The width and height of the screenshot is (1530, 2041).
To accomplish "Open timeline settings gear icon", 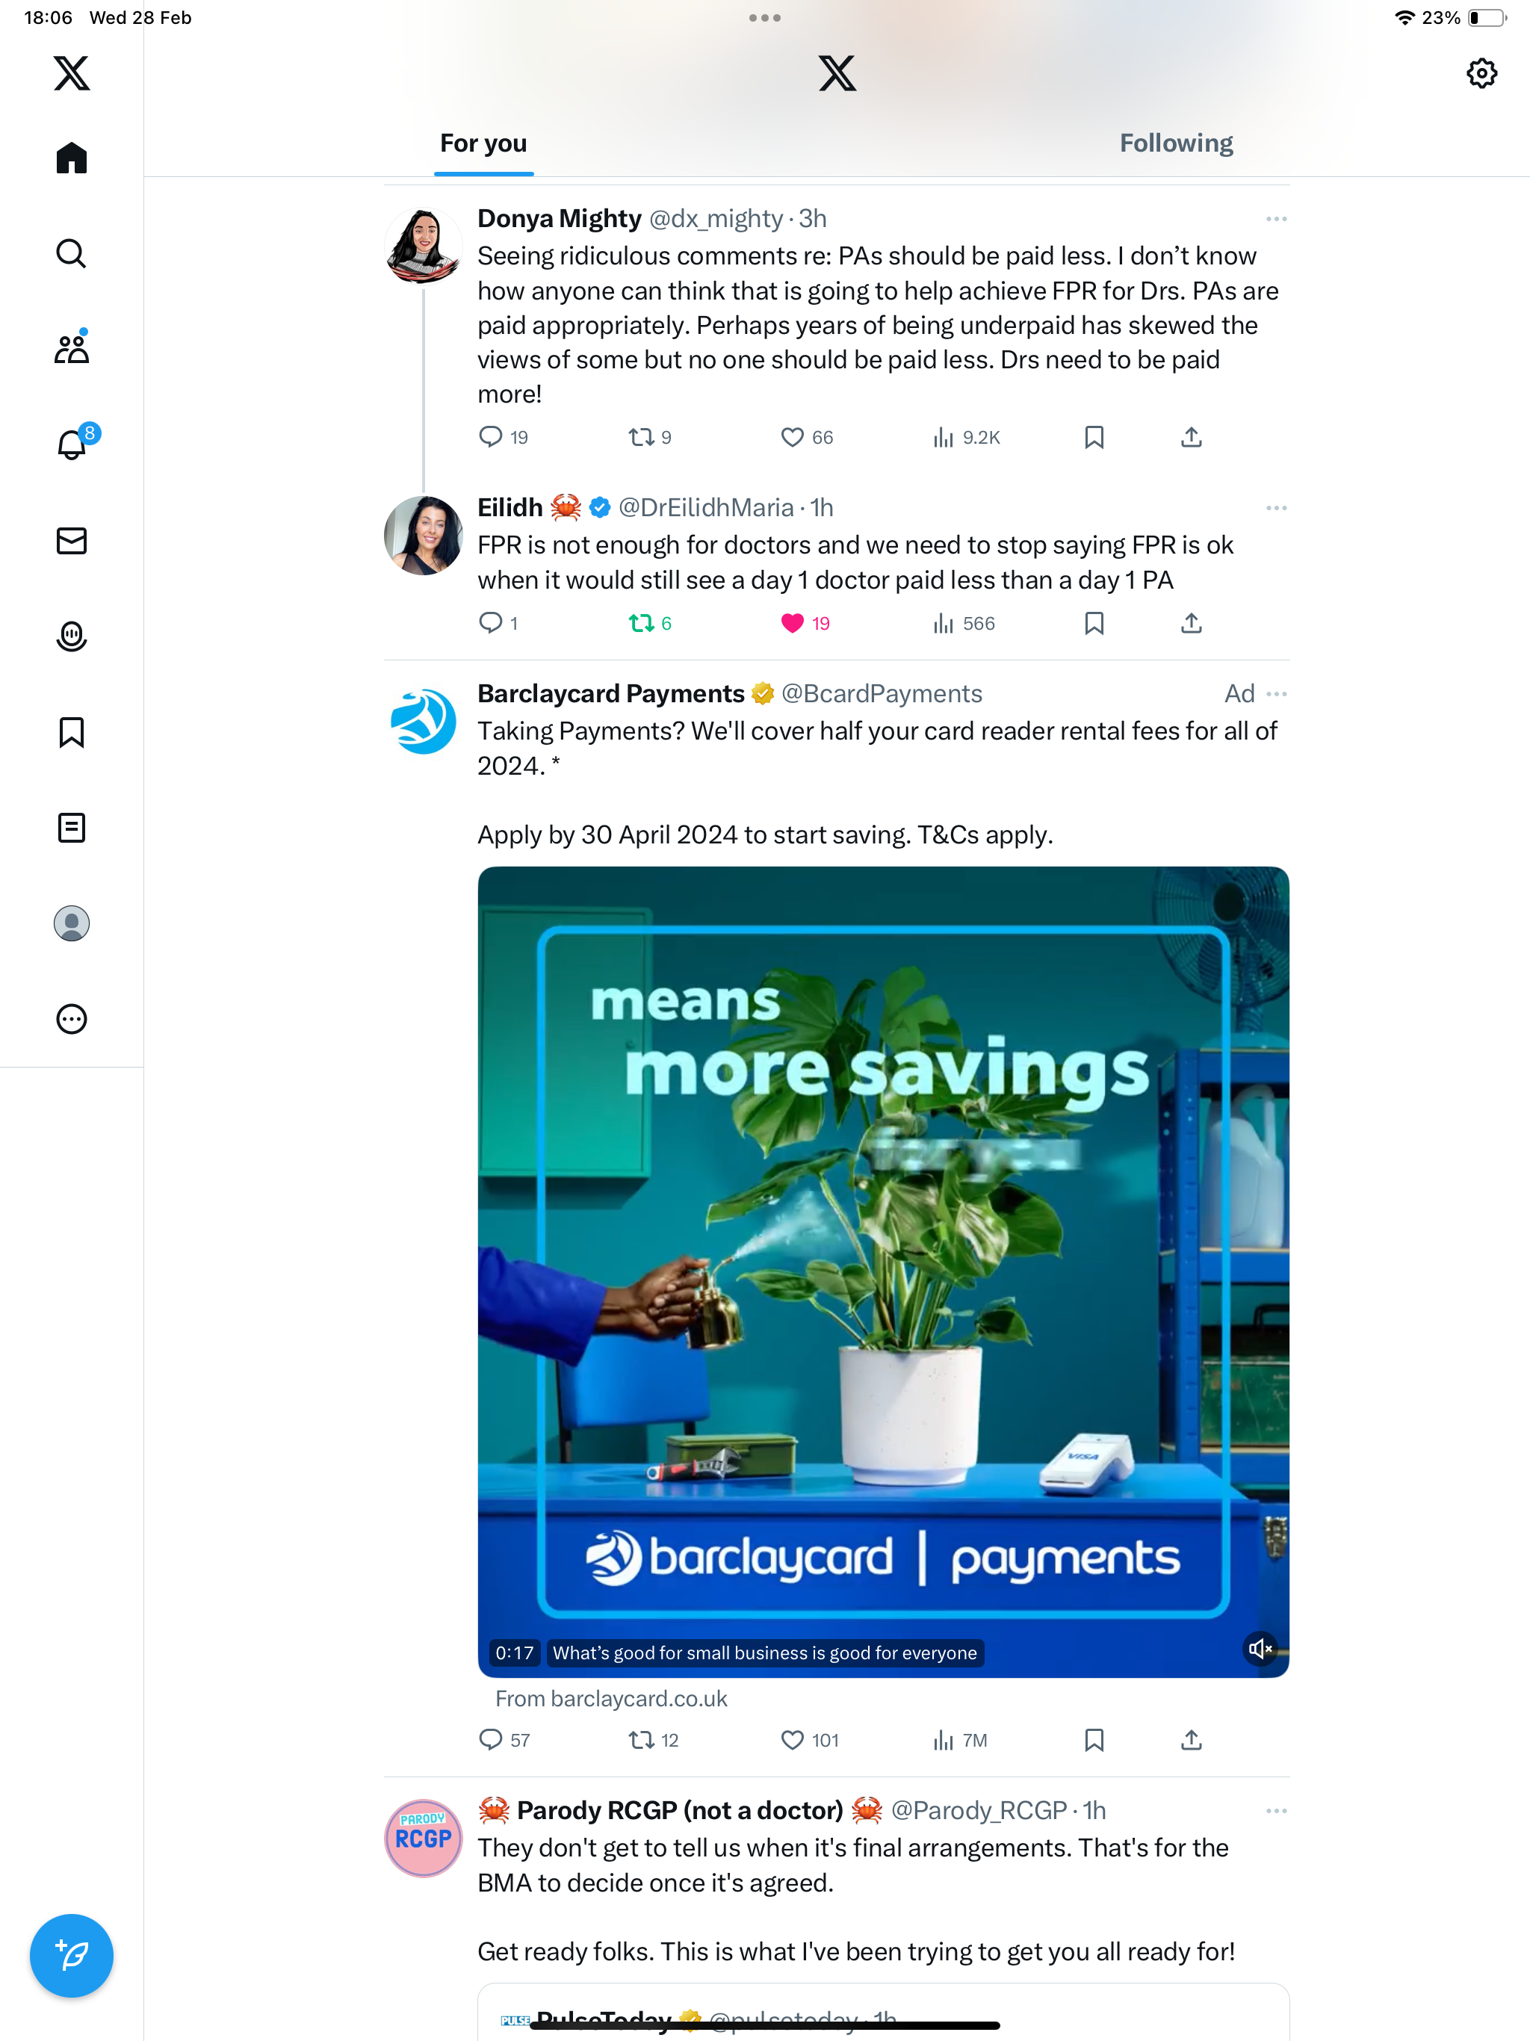I will [1481, 73].
